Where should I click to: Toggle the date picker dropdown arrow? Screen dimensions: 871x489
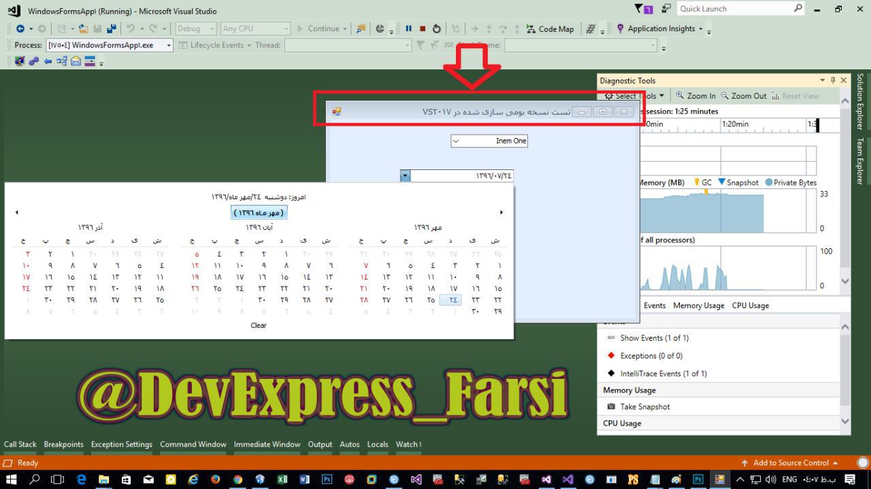pos(406,176)
